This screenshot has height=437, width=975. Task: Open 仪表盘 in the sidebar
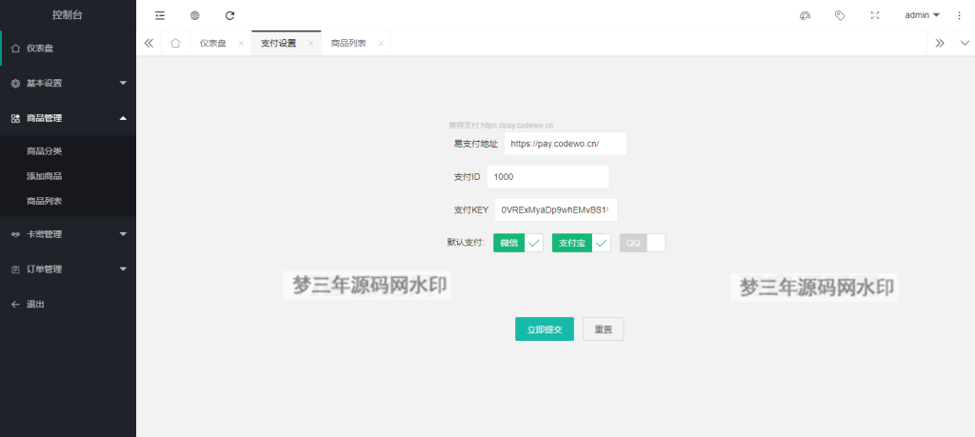click(68, 48)
